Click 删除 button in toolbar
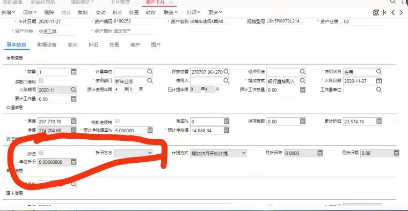The height and width of the screenshot is (211, 408). (x=49, y=12)
